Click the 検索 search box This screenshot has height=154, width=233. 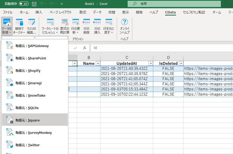click(174, 4)
